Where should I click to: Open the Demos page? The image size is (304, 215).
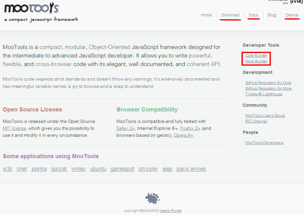coord(292,15)
